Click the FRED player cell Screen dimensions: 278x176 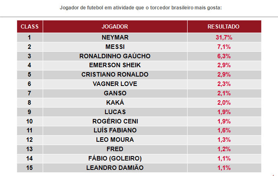115,149
